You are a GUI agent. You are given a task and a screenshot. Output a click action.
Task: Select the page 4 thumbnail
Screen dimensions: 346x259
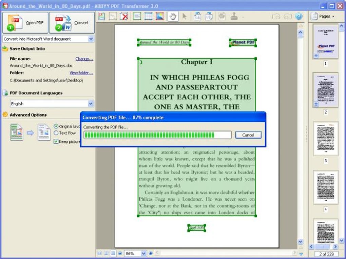[326, 187]
